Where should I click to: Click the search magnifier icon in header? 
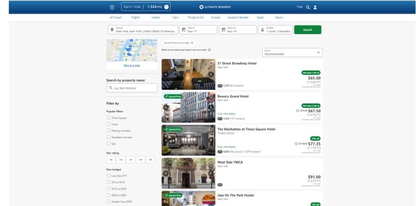point(308,7)
